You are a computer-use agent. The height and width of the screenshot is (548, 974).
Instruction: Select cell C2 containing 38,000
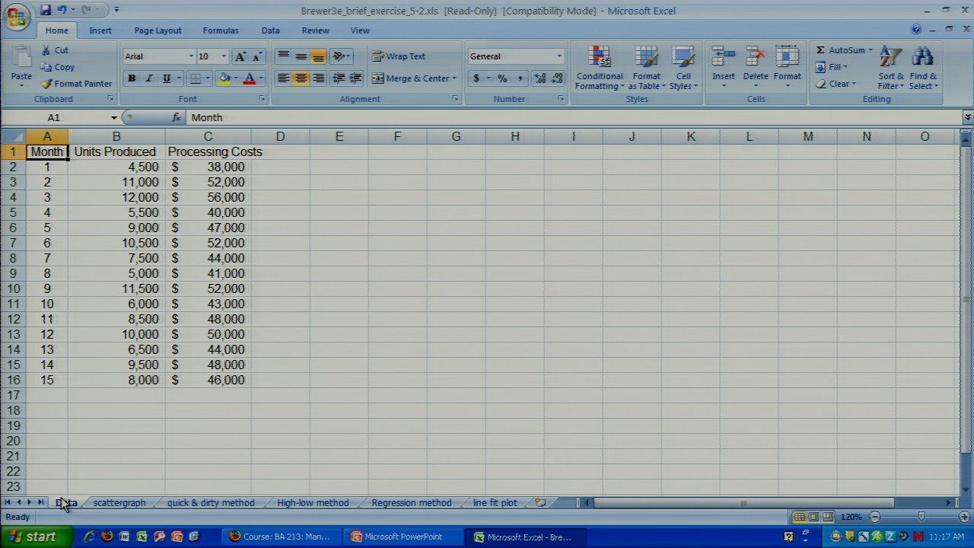pyautogui.click(x=208, y=167)
